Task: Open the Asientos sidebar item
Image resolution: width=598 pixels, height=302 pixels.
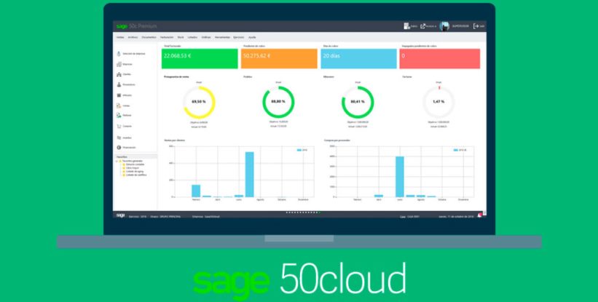Action: click(125, 138)
